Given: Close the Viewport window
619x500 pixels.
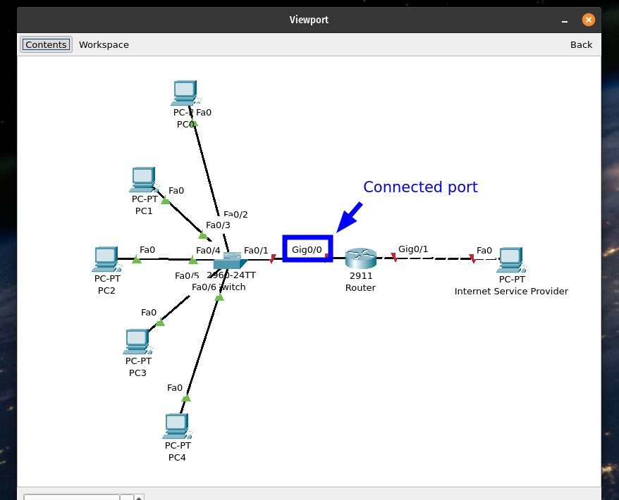Looking at the screenshot, I should [588, 20].
